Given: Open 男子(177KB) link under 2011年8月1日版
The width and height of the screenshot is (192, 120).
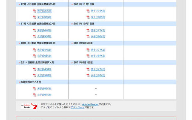Looking at the screenshot, I should click(x=98, y=69).
